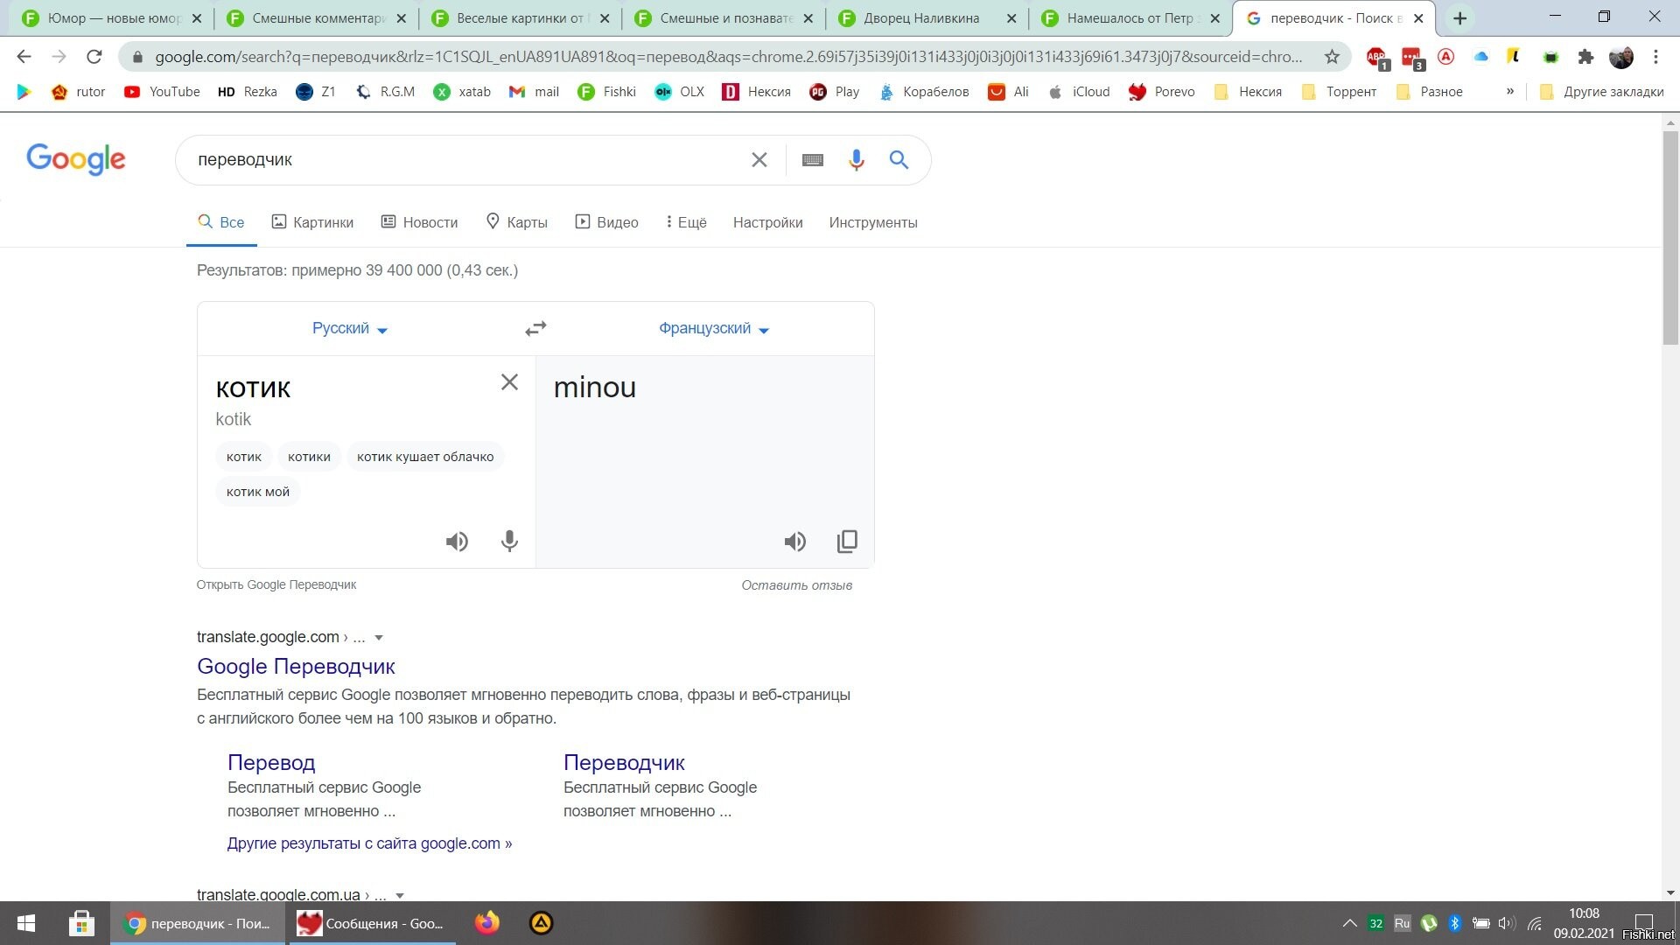Bookmark this page with the star icon
The image size is (1680, 945).
point(1332,57)
